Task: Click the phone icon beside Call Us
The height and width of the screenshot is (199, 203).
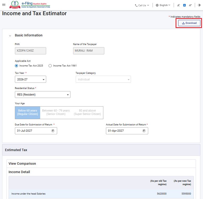Action: tap(136, 5)
